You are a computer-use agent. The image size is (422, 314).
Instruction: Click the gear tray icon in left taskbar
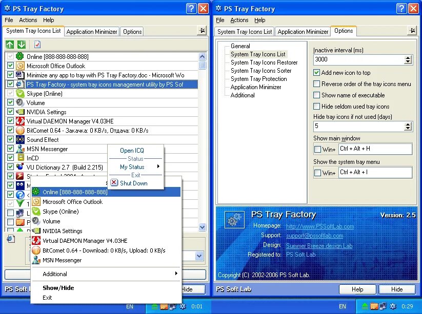tap(183, 306)
